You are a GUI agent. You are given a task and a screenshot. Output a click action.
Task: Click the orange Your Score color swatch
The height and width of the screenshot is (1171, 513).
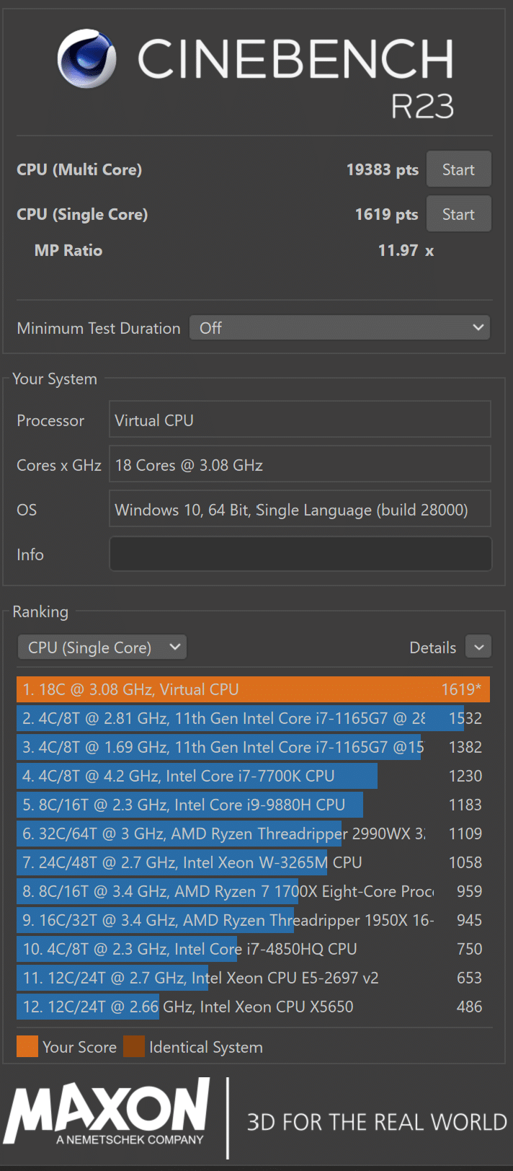pos(27,1047)
